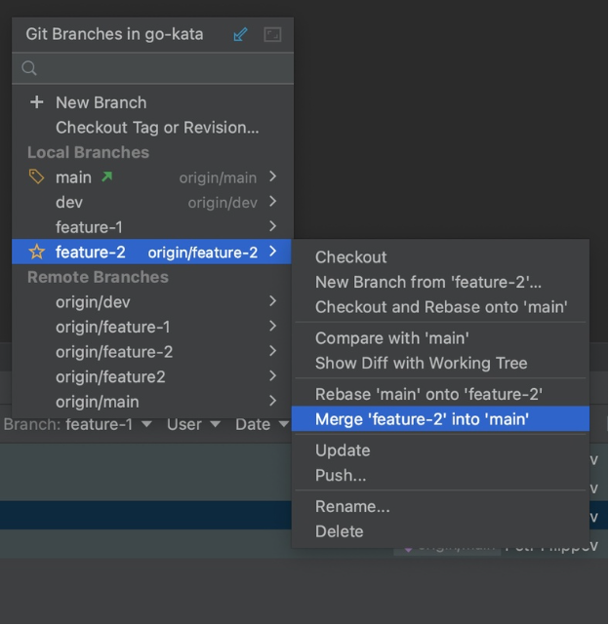This screenshot has height=625, width=609.
Task: Select Merge 'feature-2' into 'main'
Action: [x=422, y=419]
